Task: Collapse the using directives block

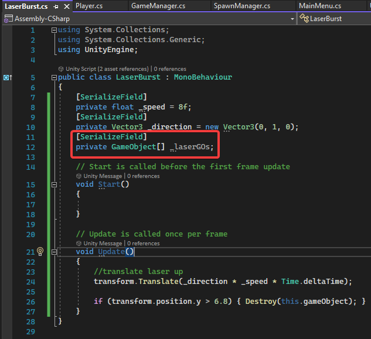Action: [54, 30]
